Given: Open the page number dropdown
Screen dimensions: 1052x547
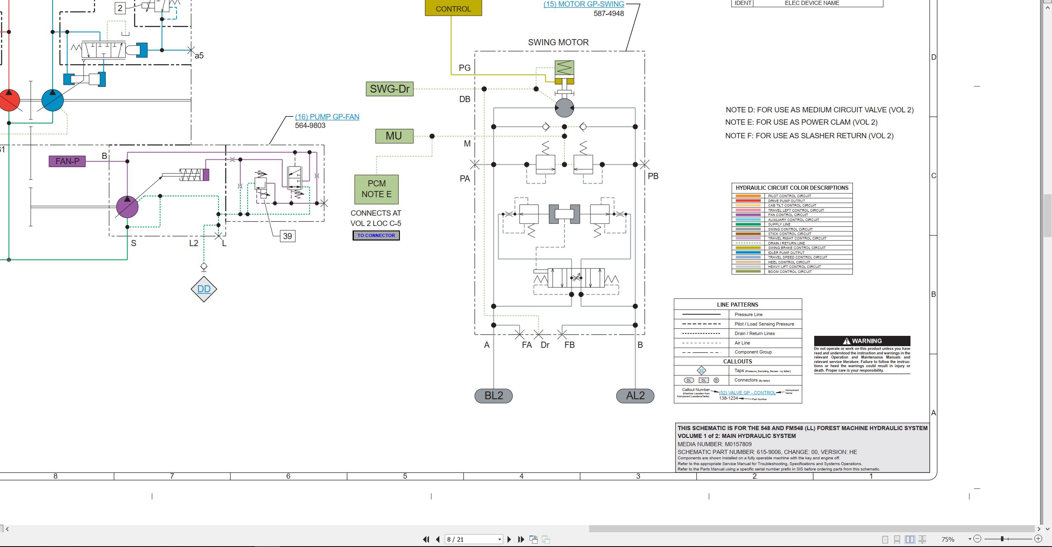Looking at the screenshot, I should [x=499, y=539].
